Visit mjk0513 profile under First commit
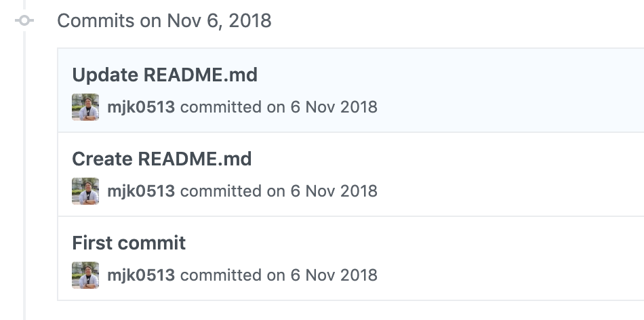 click(x=141, y=276)
